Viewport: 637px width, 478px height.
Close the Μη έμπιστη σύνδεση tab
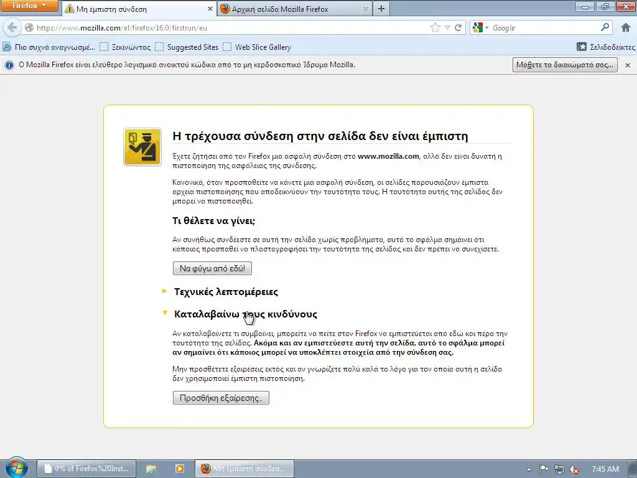(x=210, y=9)
